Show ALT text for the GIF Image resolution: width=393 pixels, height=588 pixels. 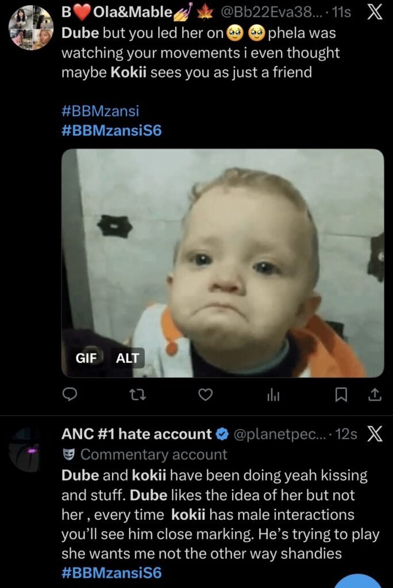tap(128, 358)
